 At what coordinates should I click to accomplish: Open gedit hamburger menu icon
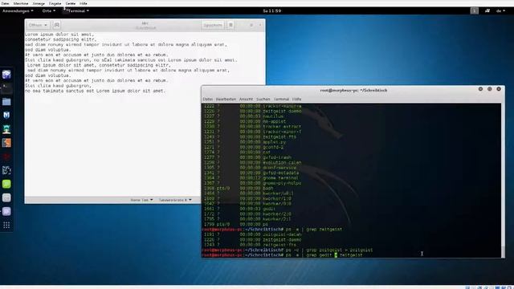click(x=230, y=25)
